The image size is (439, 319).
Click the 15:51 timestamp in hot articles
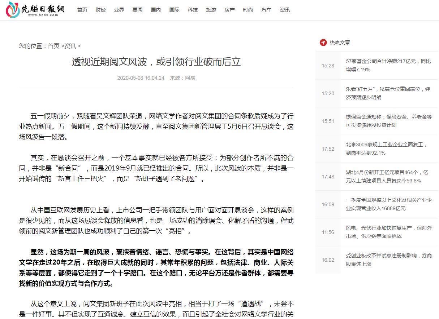coord(328,121)
